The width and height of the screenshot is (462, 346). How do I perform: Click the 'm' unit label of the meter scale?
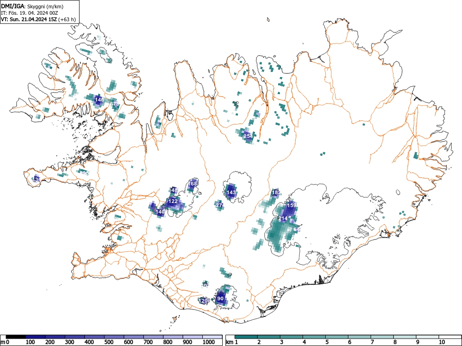pyautogui.click(x=3, y=342)
